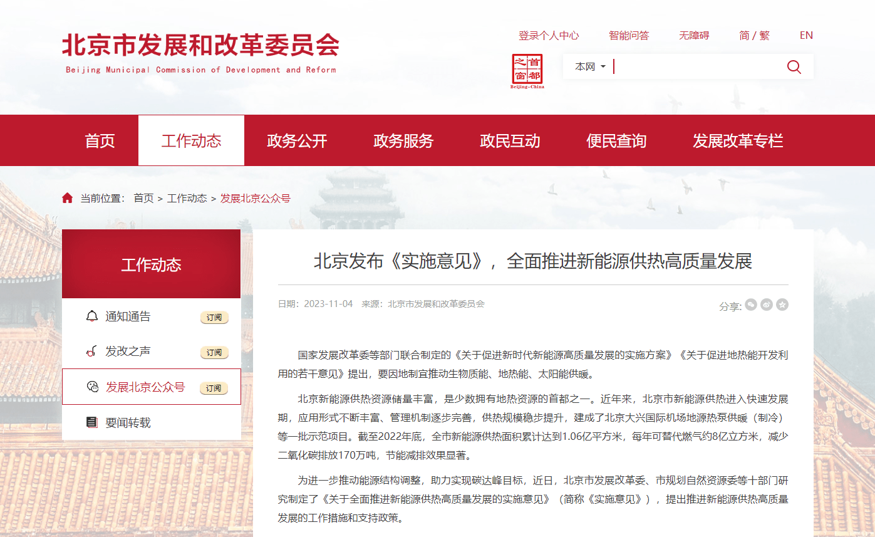The image size is (875, 537).
Task: Open the 政务公开 navigation tab
Action: point(297,140)
